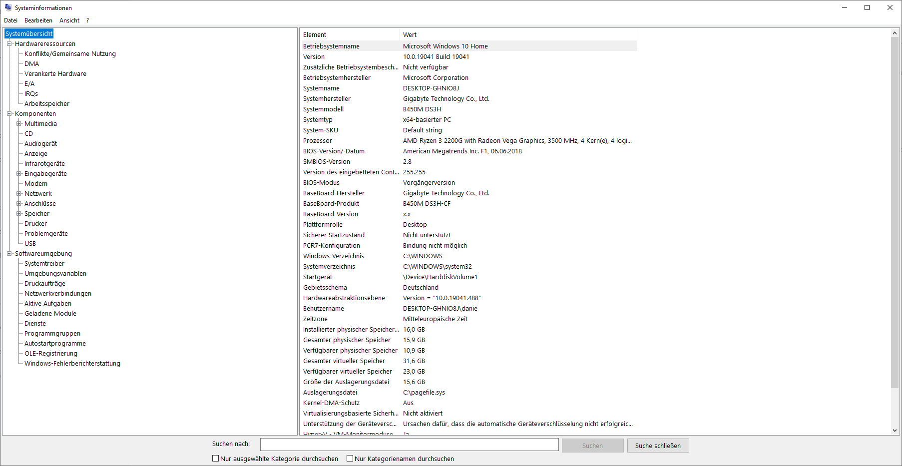The height and width of the screenshot is (466, 902).
Task: Select Autostartprogramme tree item
Action: tap(55, 344)
